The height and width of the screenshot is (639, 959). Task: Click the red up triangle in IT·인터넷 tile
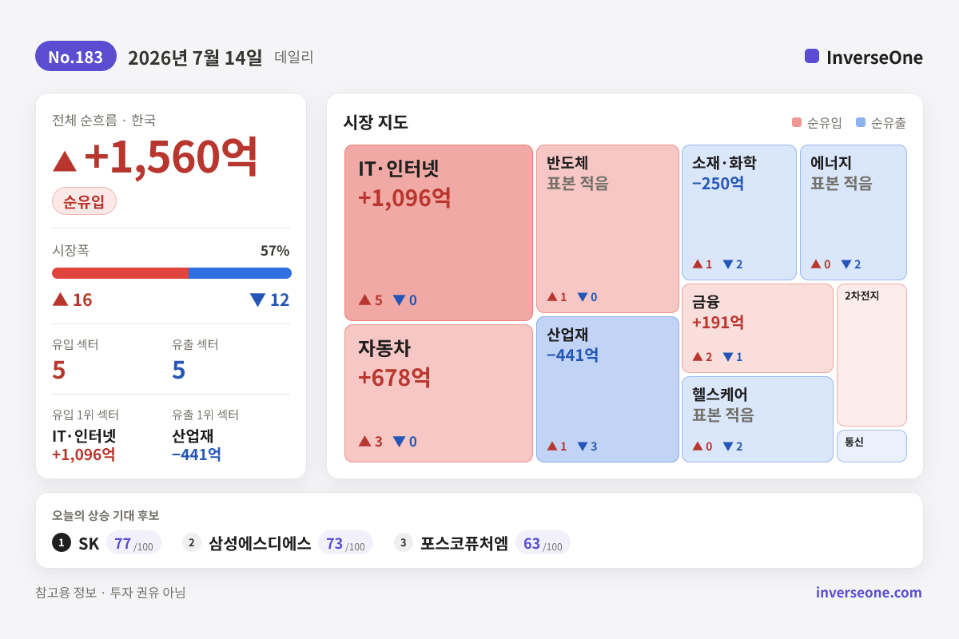point(364,300)
